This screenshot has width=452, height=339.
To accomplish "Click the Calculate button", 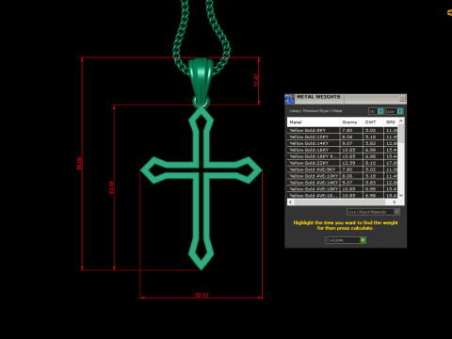I will 346,240.
